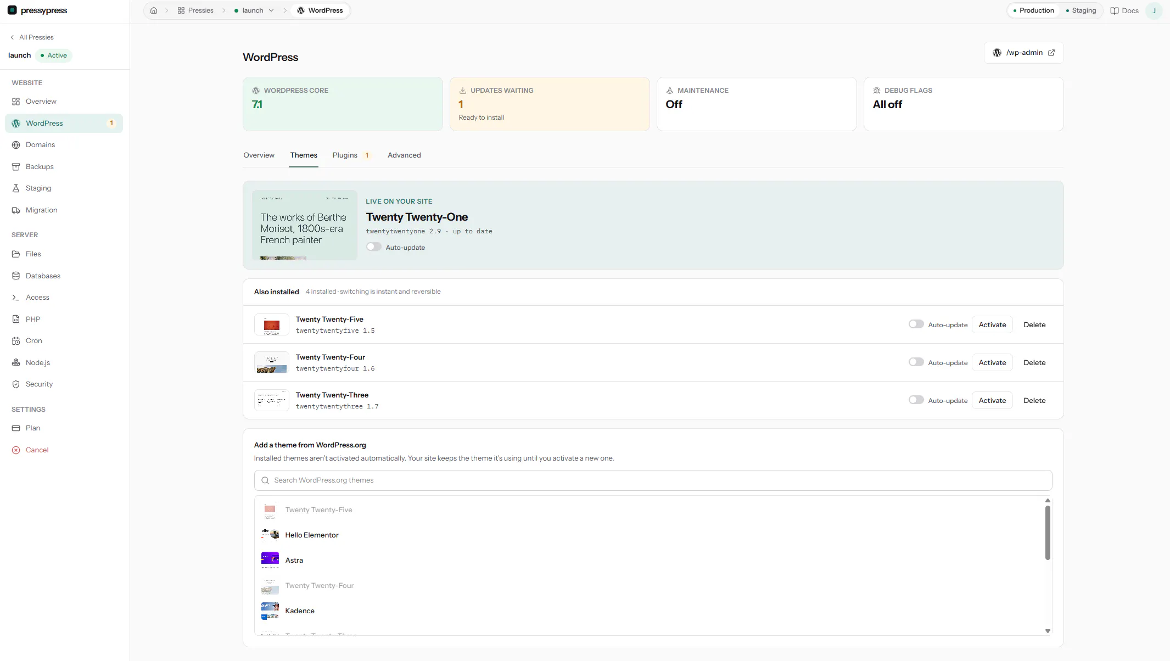Click the external link icon on wp-admin
The image size is (1170, 661).
coord(1051,53)
